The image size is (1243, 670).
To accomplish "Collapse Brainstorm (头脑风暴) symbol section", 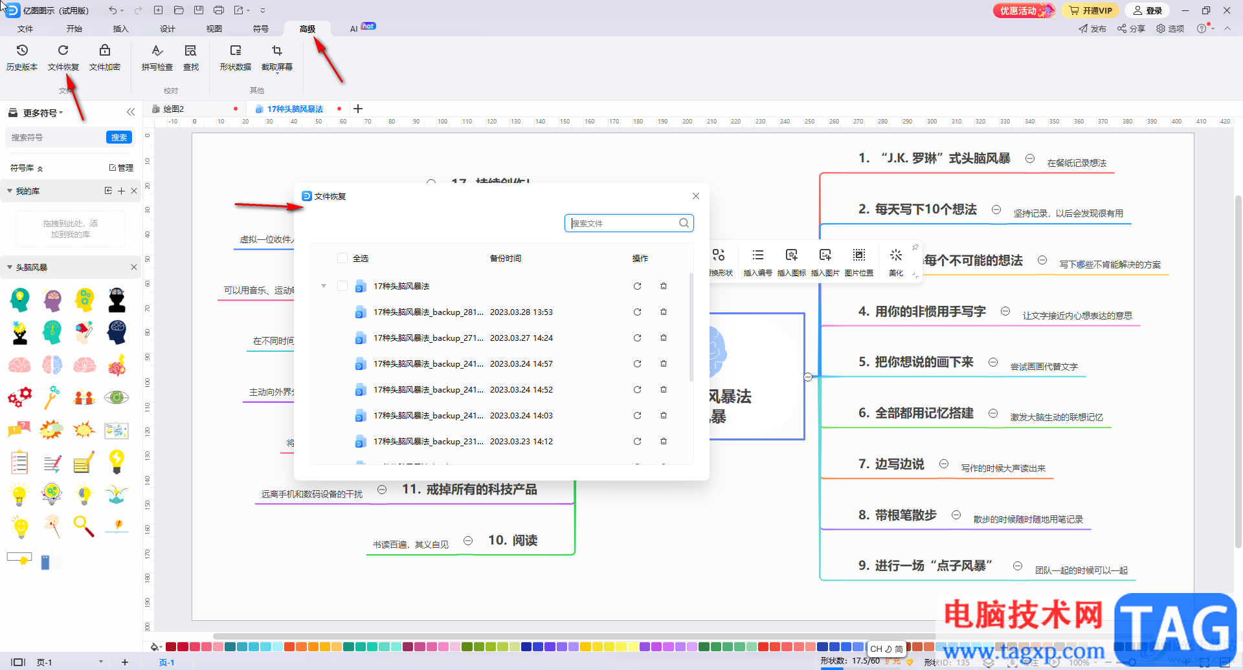I will click(x=10, y=267).
